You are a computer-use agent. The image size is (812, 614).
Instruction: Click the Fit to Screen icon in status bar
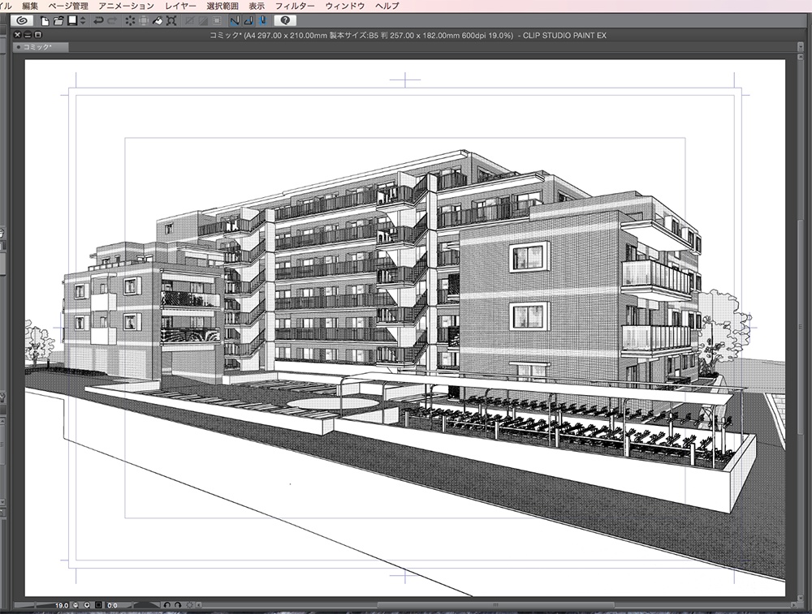[97, 604]
